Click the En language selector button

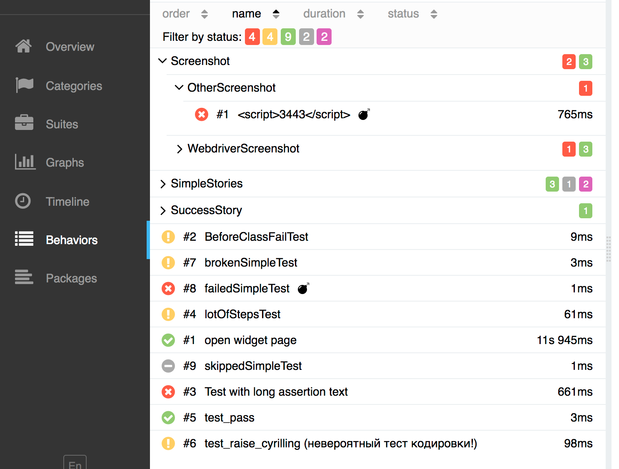(75, 463)
